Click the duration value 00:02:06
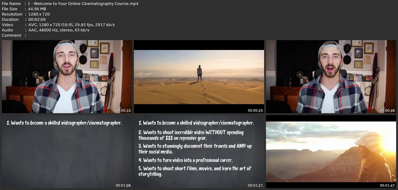Image resolution: width=398 pixels, height=190 pixels. pos(37,20)
